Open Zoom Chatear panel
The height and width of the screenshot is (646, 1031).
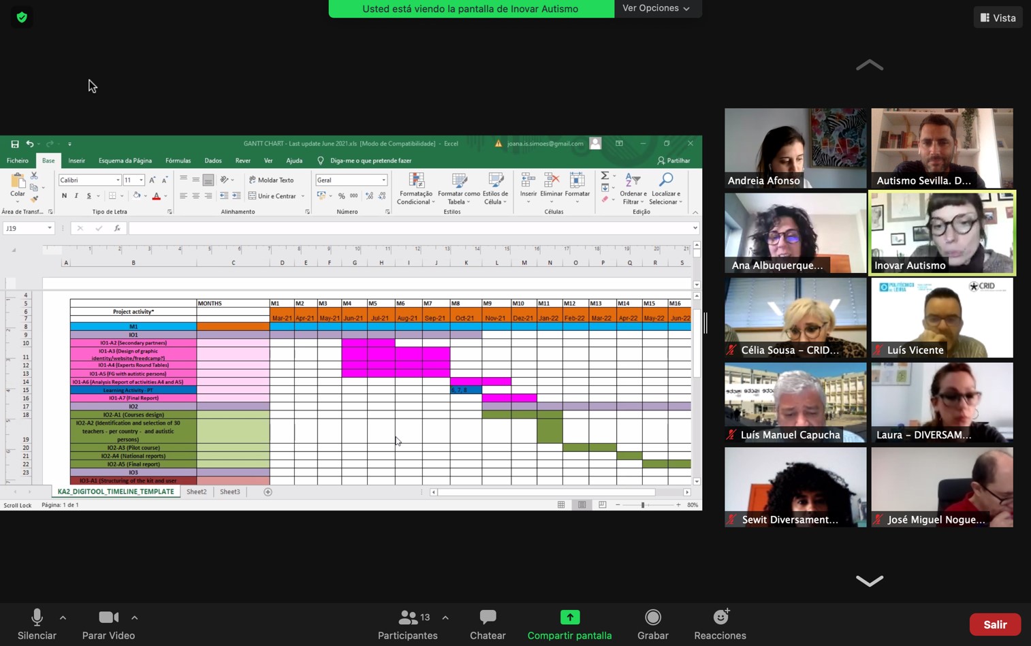488,624
